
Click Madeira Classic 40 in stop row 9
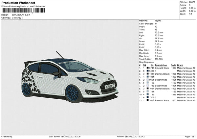click(x=186, y=91)
